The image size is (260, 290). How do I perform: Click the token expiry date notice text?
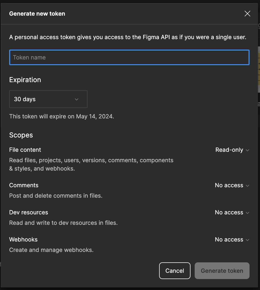coord(62,116)
